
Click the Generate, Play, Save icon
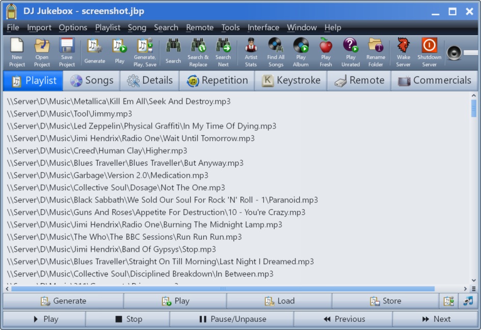click(x=146, y=51)
